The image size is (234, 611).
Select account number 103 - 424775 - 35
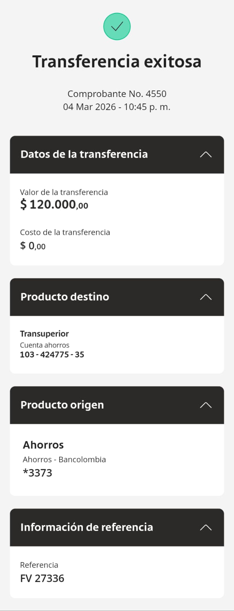coord(52,355)
